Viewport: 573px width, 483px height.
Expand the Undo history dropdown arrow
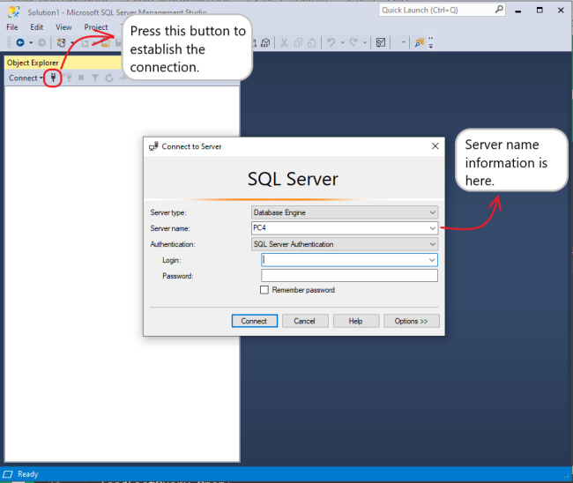coord(342,42)
